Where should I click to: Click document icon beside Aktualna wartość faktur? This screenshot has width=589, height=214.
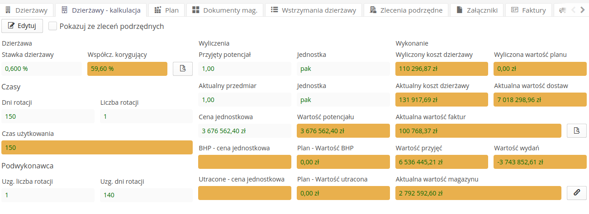pos(577,131)
